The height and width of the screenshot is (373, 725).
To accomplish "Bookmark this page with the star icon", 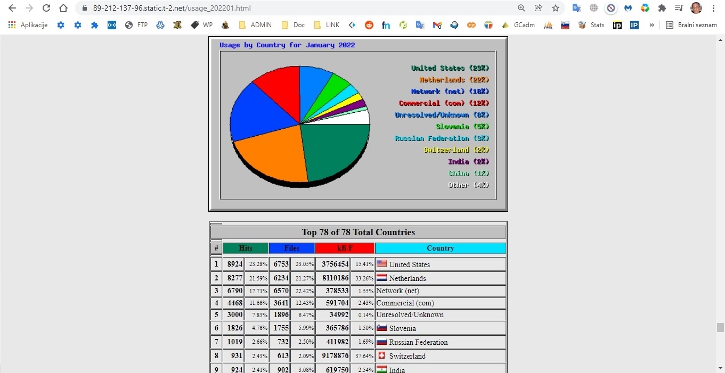I will point(556,8).
